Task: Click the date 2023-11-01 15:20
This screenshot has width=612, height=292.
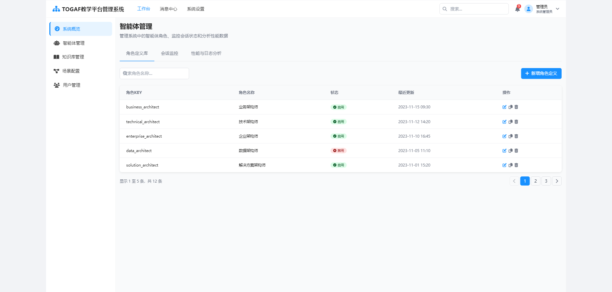Action: (x=414, y=165)
